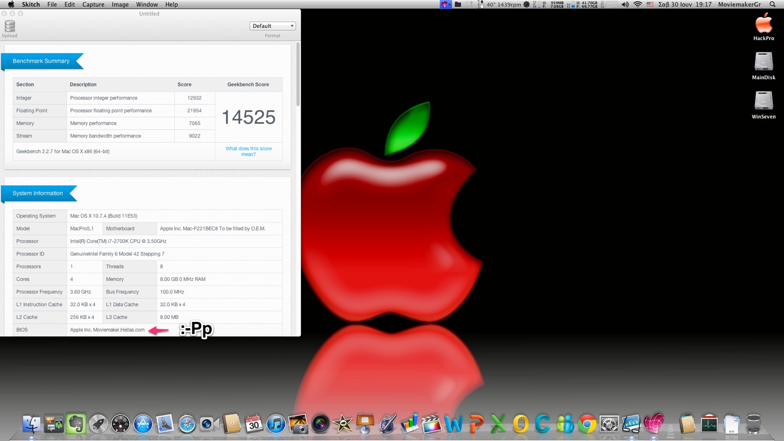Click the Skitch window vertical scrollbar
The height and width of the screenshot is (441, 784).
point(298,75)
